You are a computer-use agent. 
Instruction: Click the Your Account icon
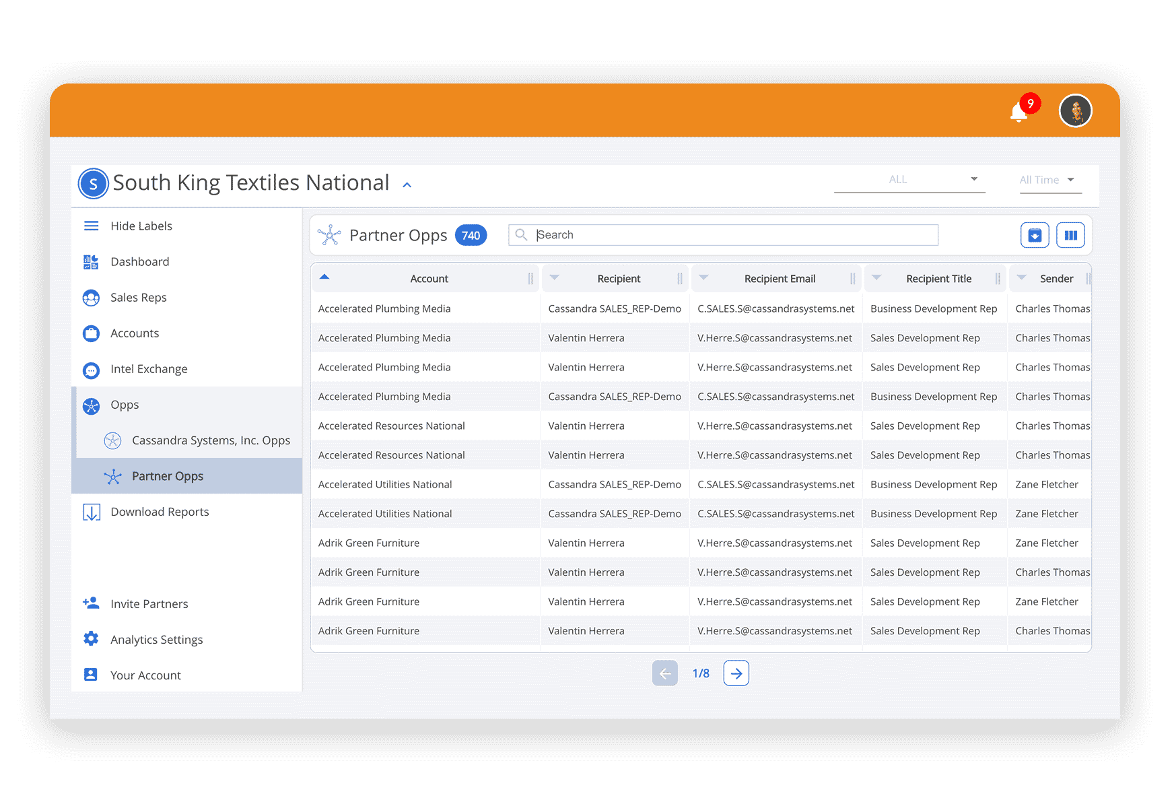pyautogui.click(x=90, y=675)
